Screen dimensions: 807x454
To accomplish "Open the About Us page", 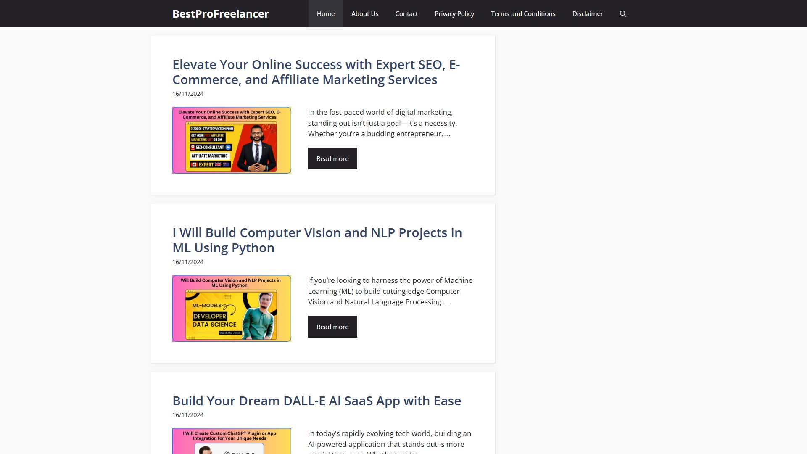I will coord(364,14).
